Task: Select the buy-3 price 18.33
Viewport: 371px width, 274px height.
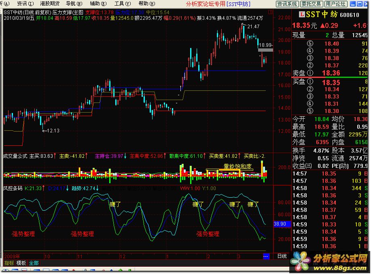Action: [x=332, y=96]
